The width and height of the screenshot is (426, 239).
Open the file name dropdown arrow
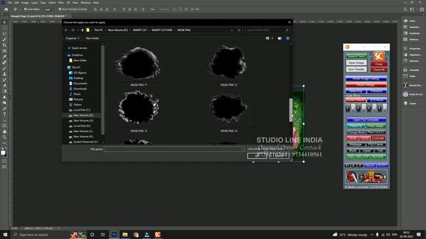click(242, 149)
